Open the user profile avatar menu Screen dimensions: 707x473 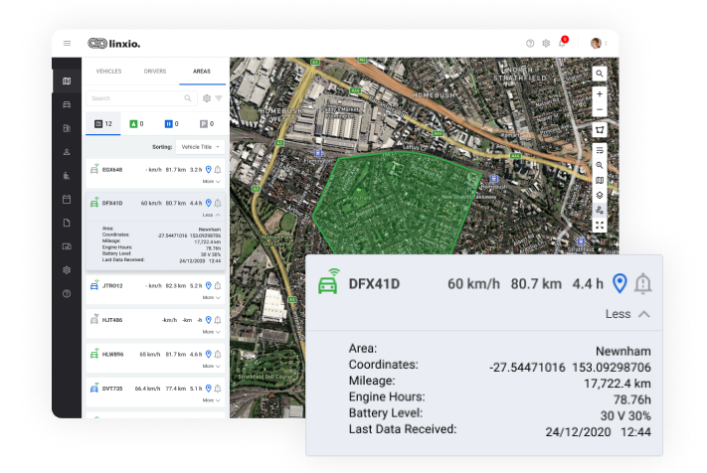[x=597, y=44]
